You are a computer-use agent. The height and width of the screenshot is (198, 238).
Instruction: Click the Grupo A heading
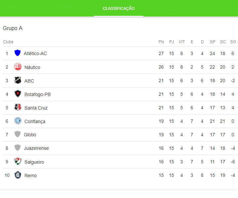(13, 28)
